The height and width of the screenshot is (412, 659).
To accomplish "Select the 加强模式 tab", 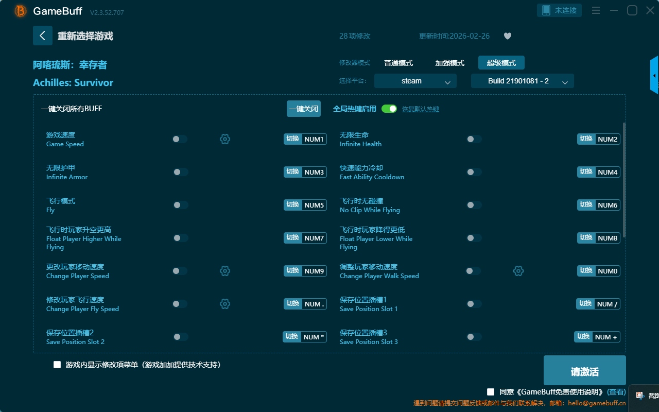I will tap(450, 63).
